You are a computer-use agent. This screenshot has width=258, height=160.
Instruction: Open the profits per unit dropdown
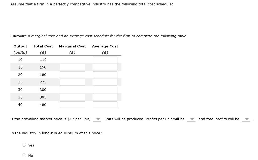coord(191,119)
